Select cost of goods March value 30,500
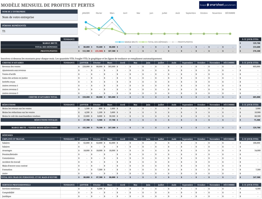This screenshot has width=262, height=199. coord(110,116)
